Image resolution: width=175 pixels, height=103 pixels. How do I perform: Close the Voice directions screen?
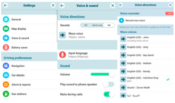point(170,5)
